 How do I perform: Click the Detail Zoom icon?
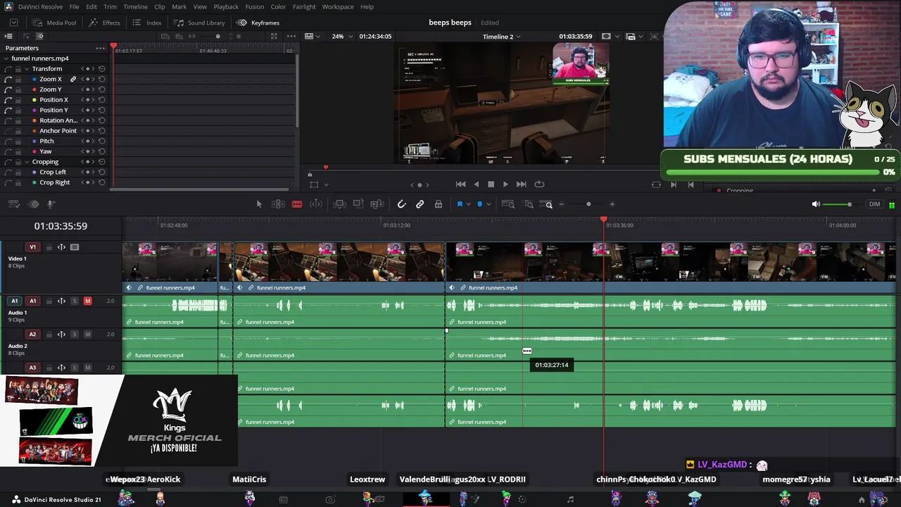pos(529,204)
